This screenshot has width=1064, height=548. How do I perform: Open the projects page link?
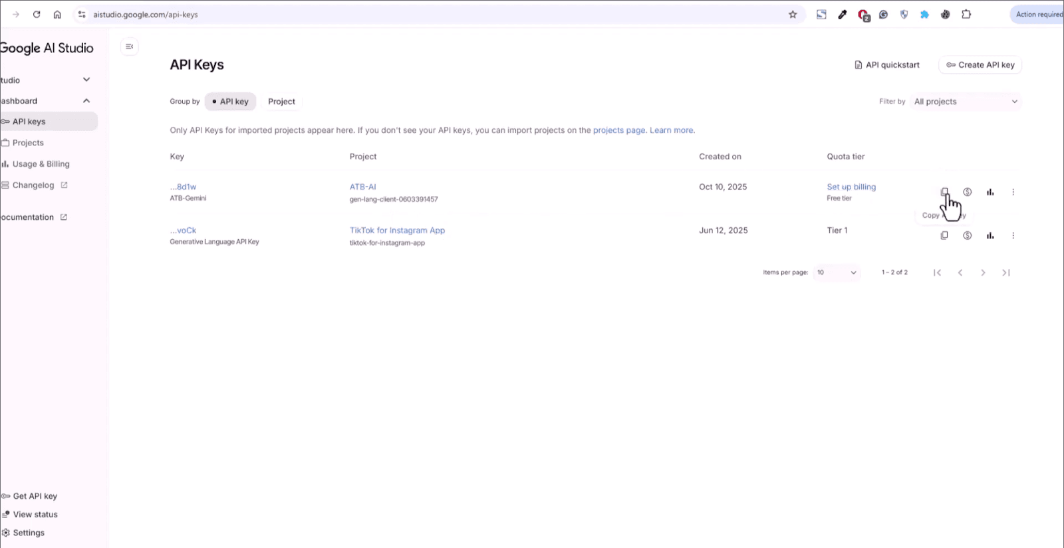click(x=618, y=130)
